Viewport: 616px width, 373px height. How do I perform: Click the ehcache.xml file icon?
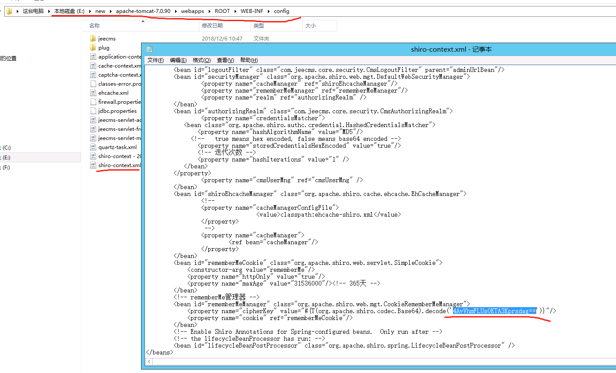93,93
